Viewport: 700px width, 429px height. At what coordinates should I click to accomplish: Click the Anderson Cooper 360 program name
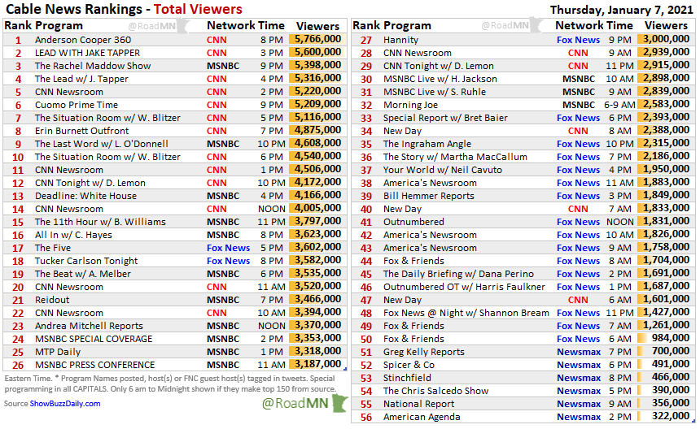tap(83, 40)
